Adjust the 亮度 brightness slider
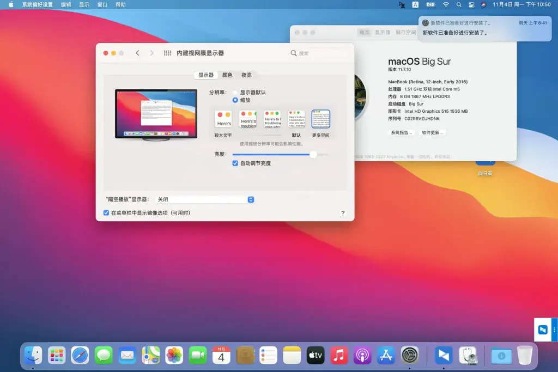This screenshot has width=558, height=372. coord(313,154)
